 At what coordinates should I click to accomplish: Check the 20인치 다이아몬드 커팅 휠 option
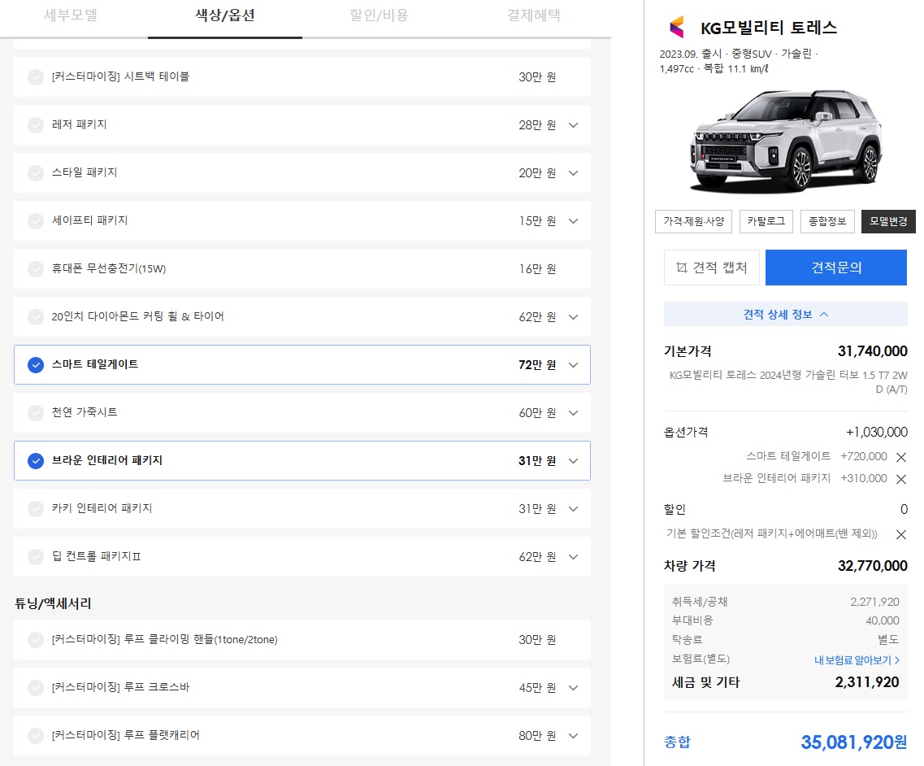pyautogui.click(x=36, y=316)
